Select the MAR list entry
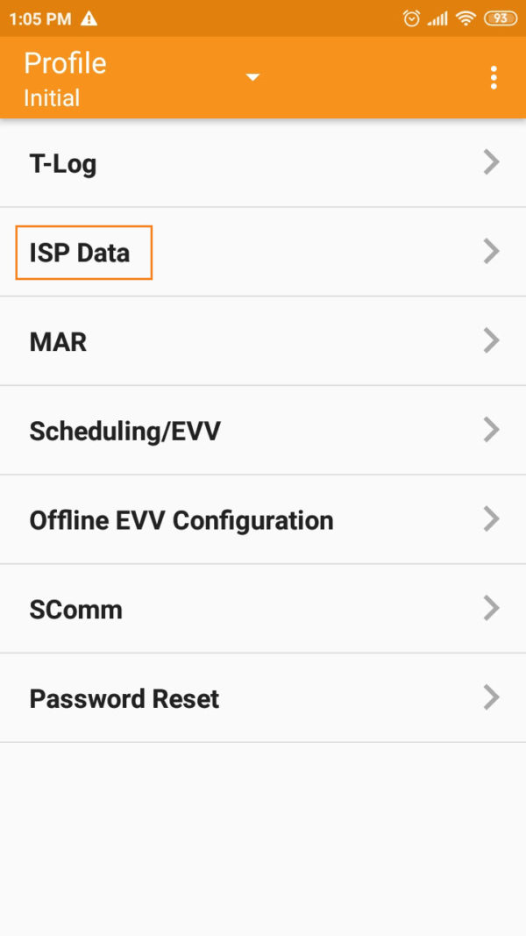 tap(58, 341)
